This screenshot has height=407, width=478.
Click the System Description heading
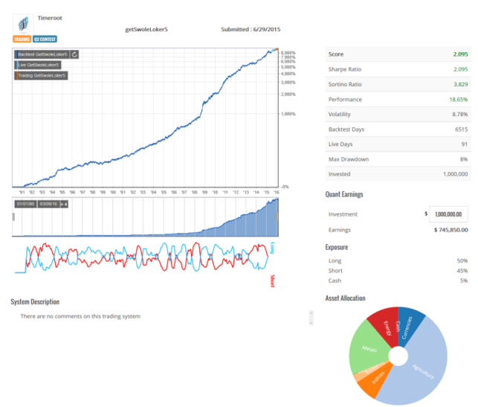click(x=35, y=302)
